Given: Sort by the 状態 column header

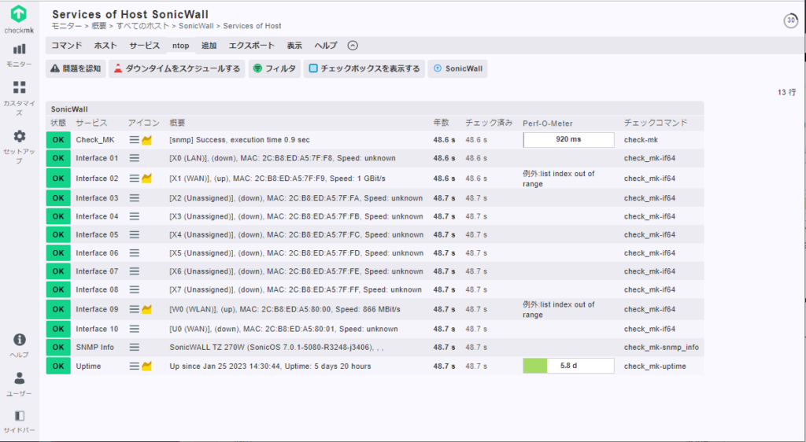Looking at the screenshot, I should coord(58,123).
